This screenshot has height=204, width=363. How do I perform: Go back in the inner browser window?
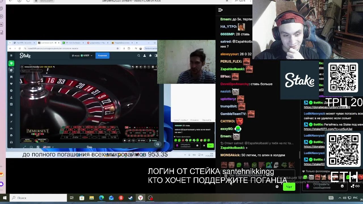point(10,48)
